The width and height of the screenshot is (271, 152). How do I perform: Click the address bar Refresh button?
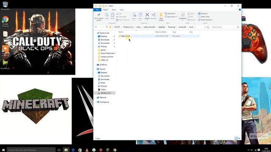(208, 27)
